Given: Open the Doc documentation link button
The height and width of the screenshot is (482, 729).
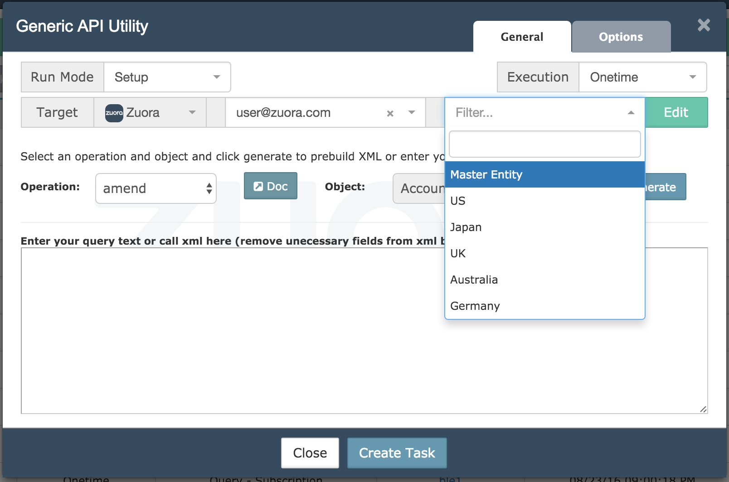Looking at the screenshot, I should pyautogui.click(x=271, y=186).
